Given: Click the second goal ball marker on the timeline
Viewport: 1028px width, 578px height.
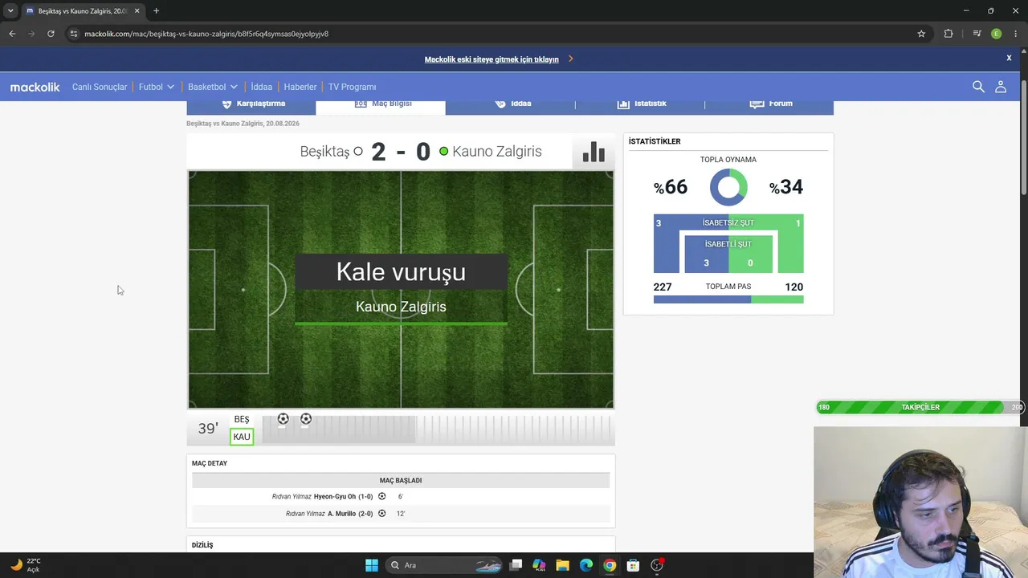Looking at the screenshot, I should coord(306,419).
